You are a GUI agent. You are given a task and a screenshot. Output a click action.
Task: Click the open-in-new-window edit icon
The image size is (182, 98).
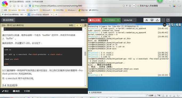pos(168,20)
